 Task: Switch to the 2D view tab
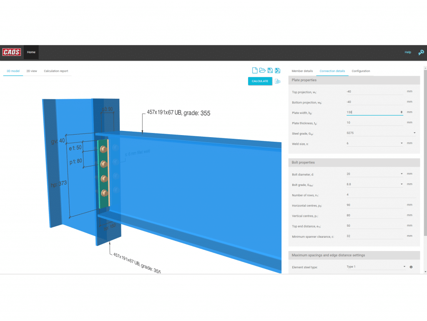pos(31,71)
